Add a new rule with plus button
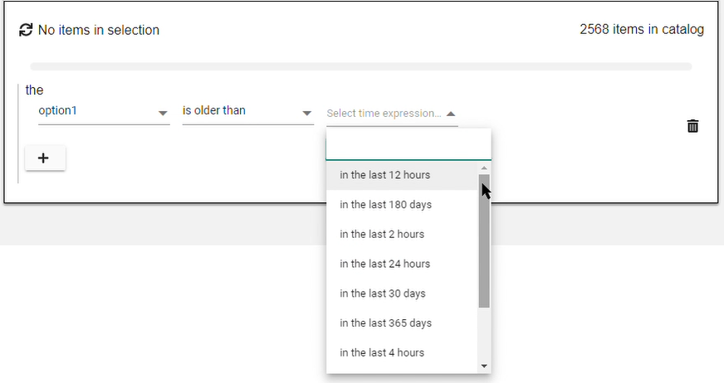This screenshot has width=724, height=383. pos(45,158)
